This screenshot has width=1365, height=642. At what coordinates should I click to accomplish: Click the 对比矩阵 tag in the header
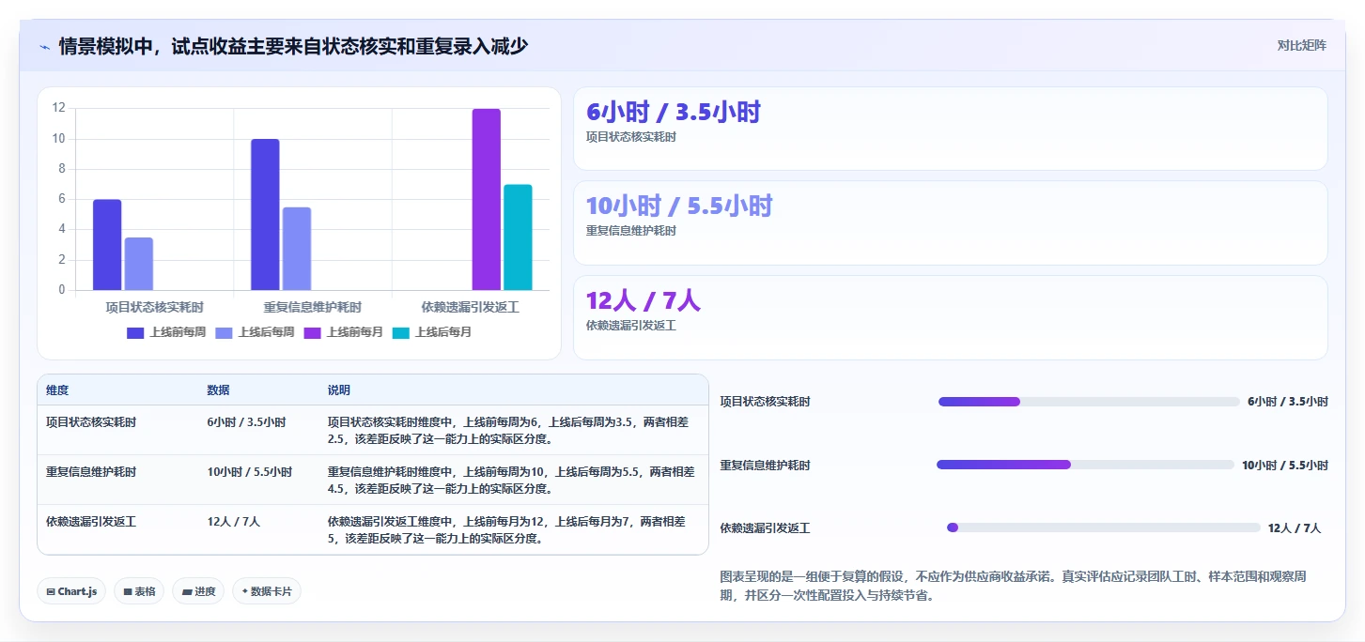pyautogui.click(x=1301, y=45)
